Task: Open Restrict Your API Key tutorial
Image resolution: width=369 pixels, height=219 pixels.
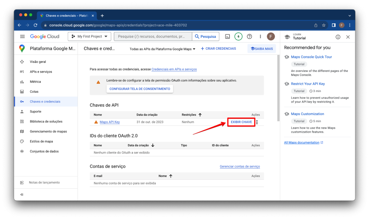Action: click(308, 84)
